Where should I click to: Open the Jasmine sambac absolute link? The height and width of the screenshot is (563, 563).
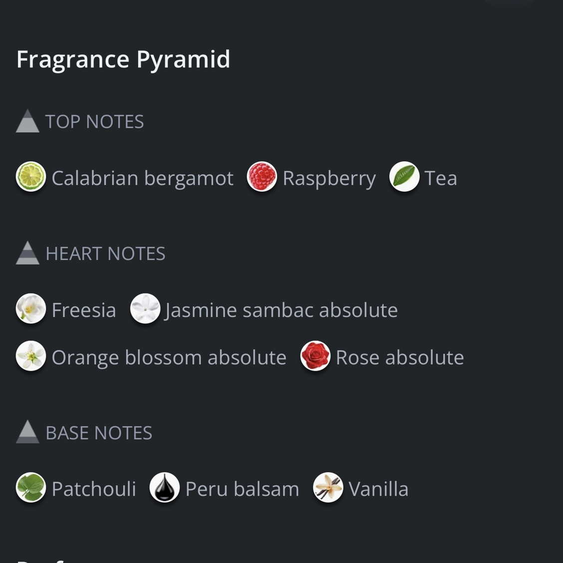(x=281, y=310)
